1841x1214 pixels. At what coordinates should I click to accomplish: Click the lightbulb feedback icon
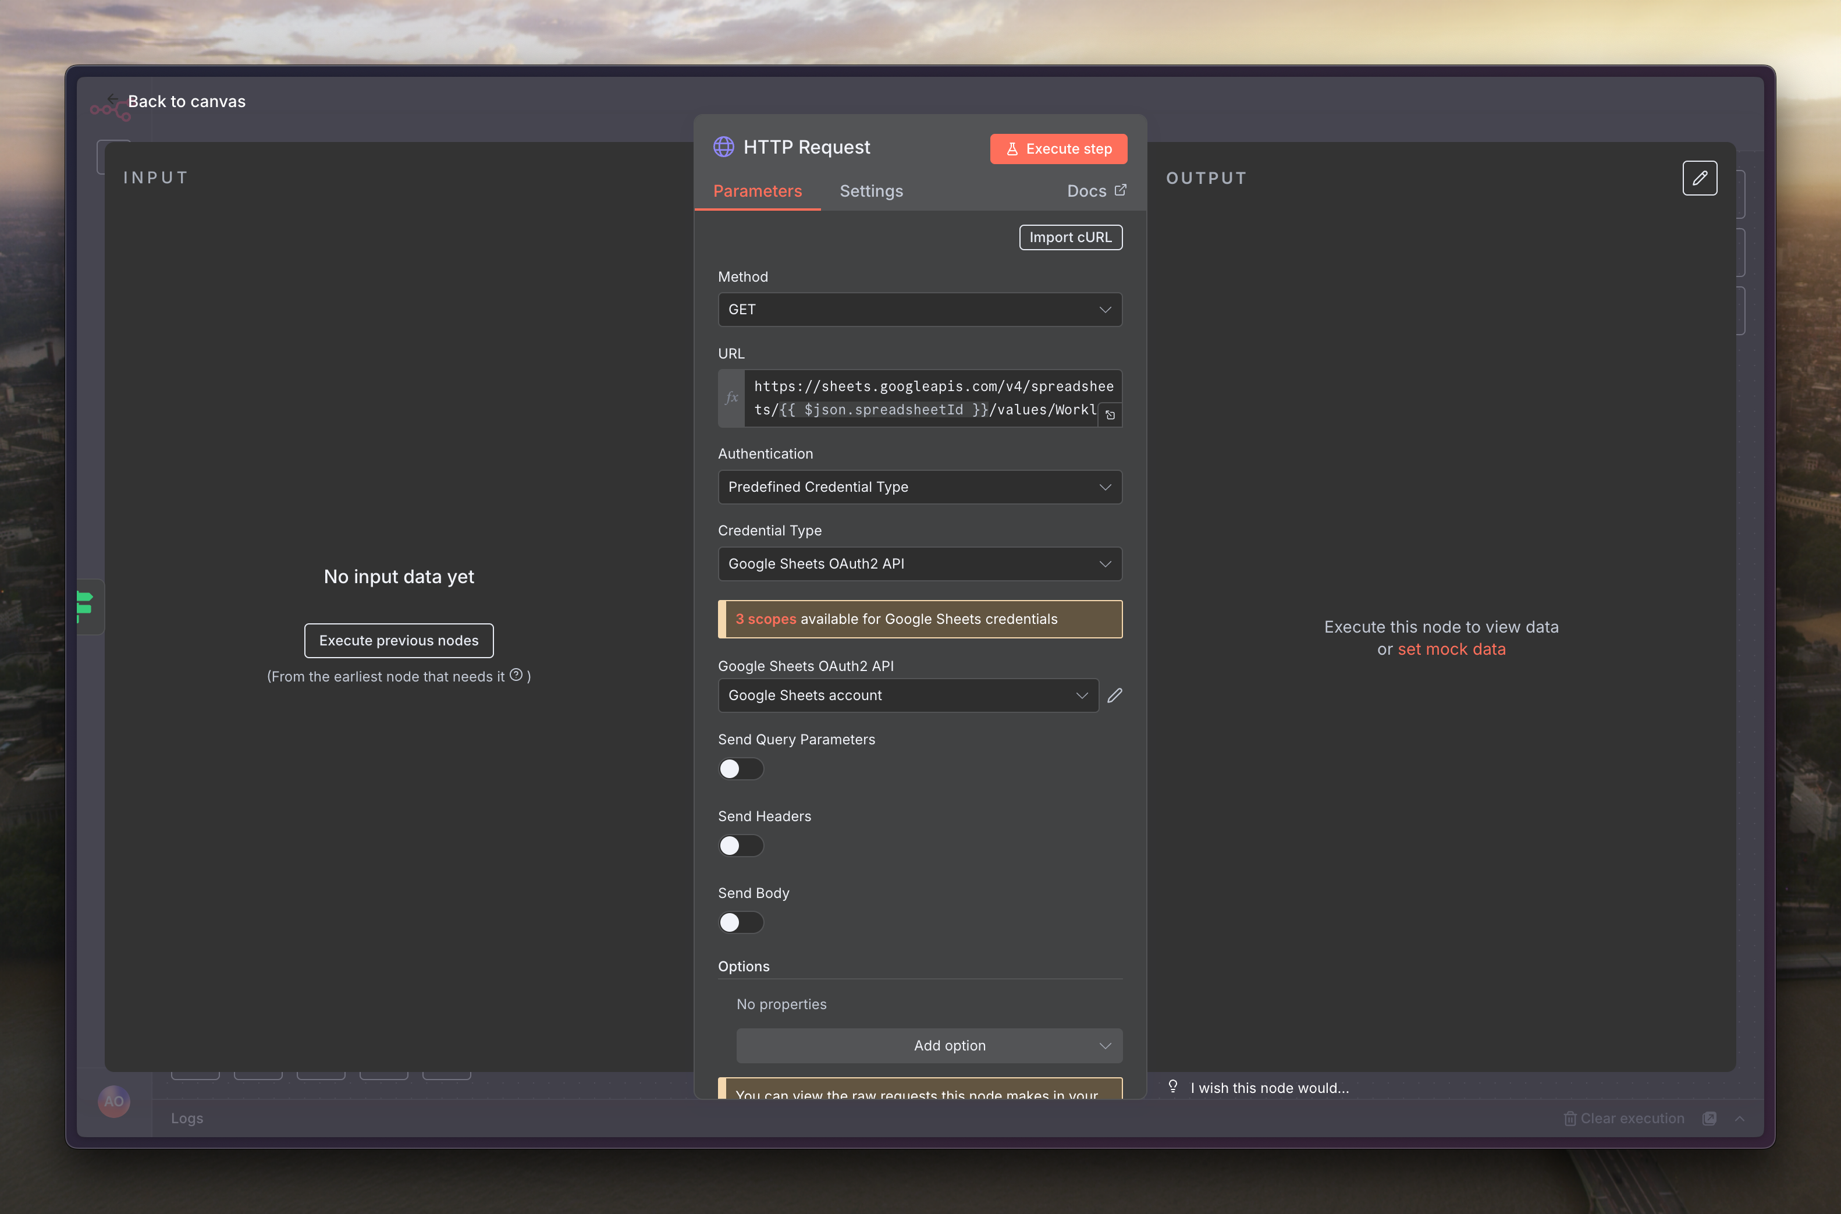click(1172, 1086)
